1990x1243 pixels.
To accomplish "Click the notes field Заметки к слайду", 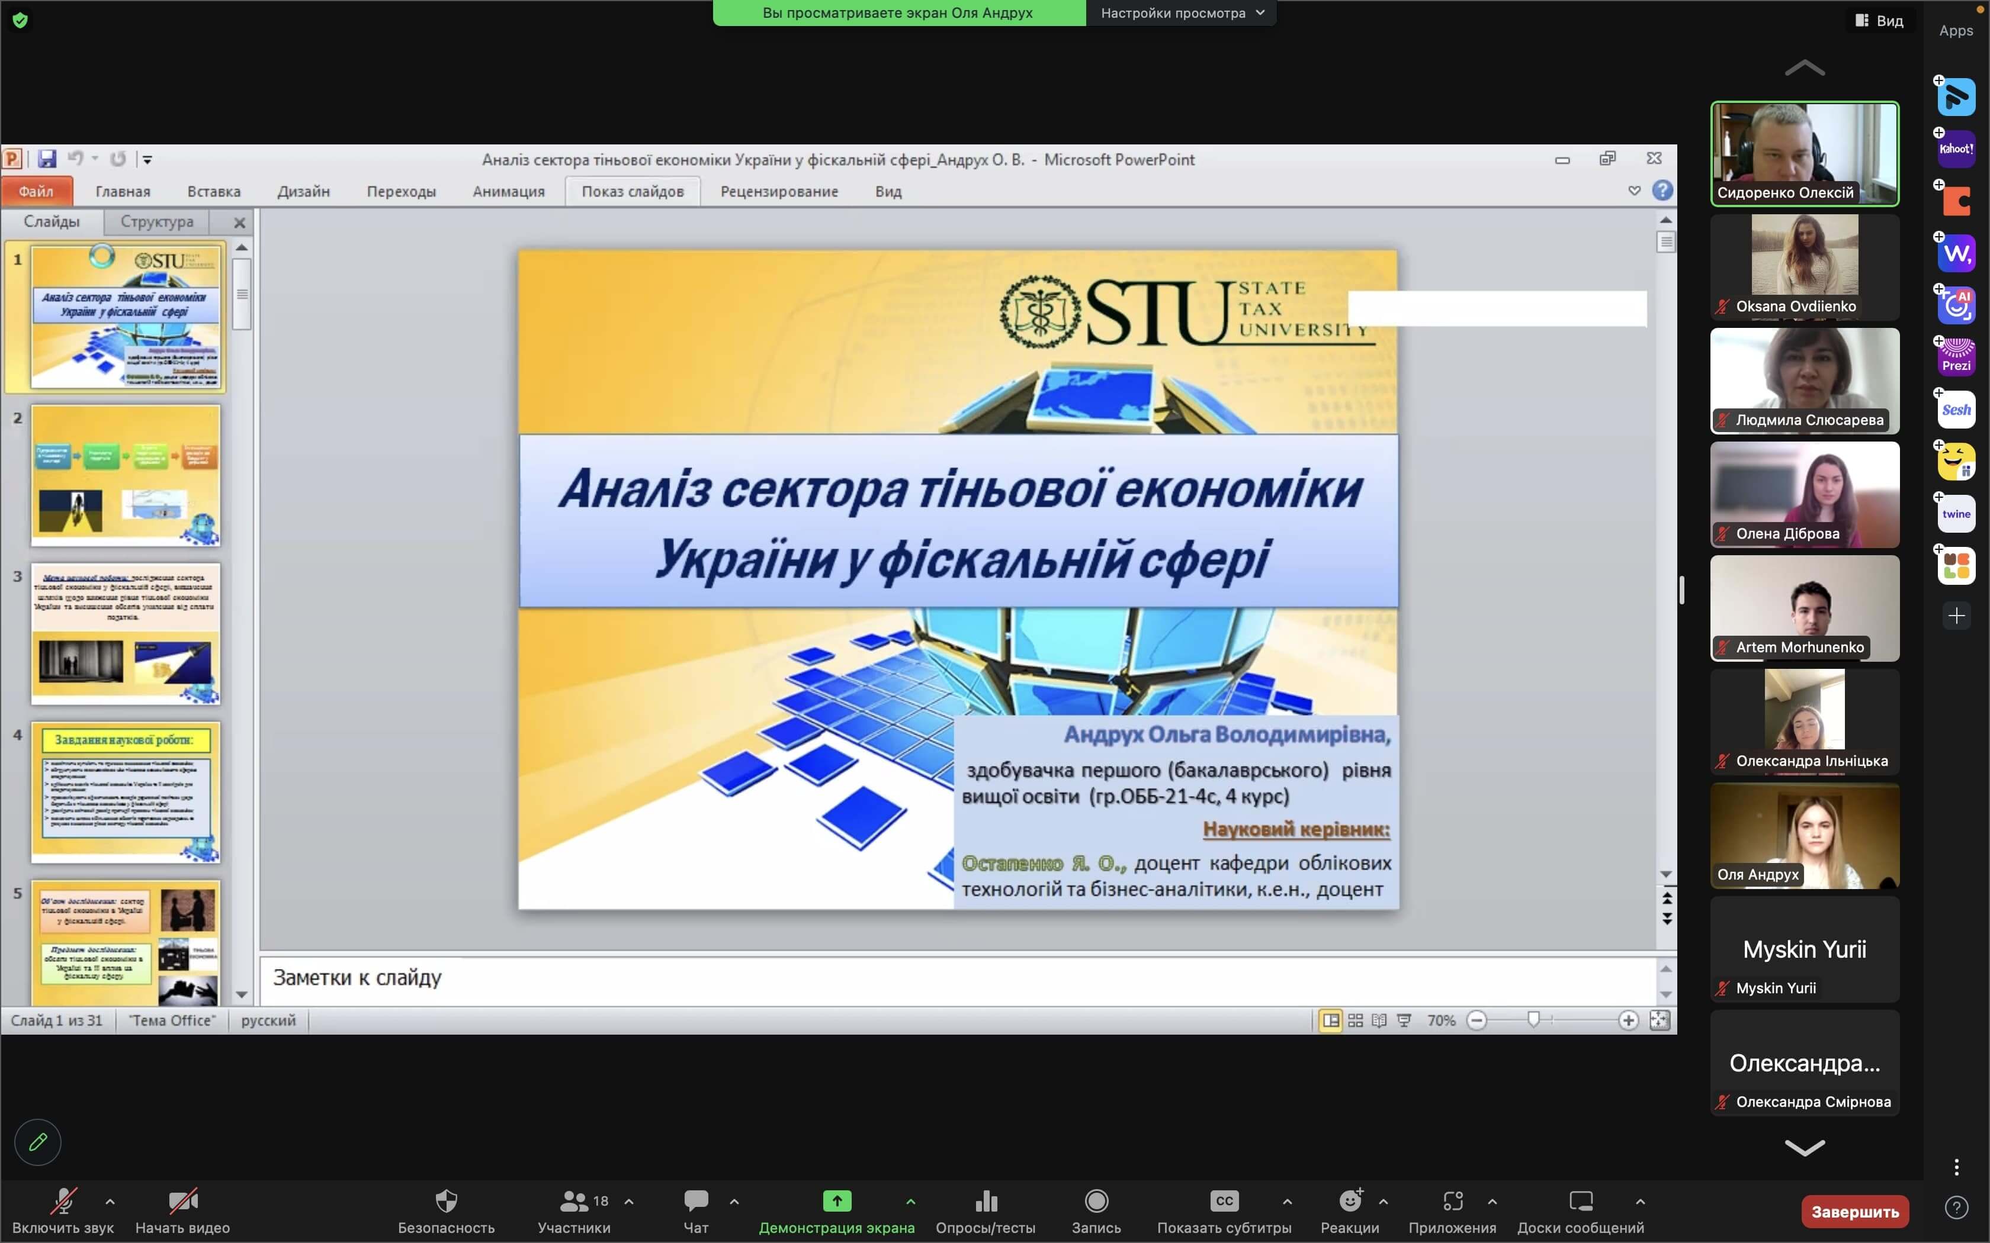I will pos(957,979).
